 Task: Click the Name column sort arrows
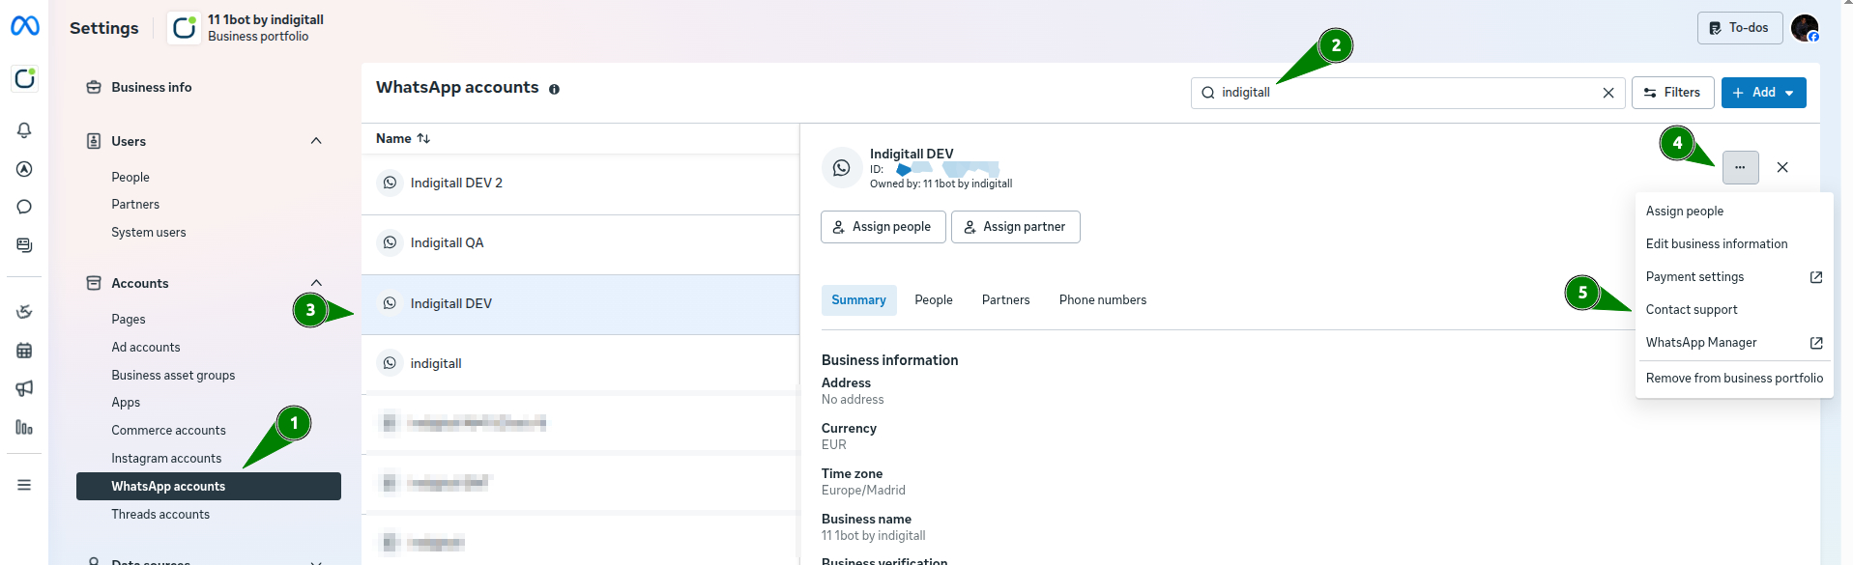[423, 139]
